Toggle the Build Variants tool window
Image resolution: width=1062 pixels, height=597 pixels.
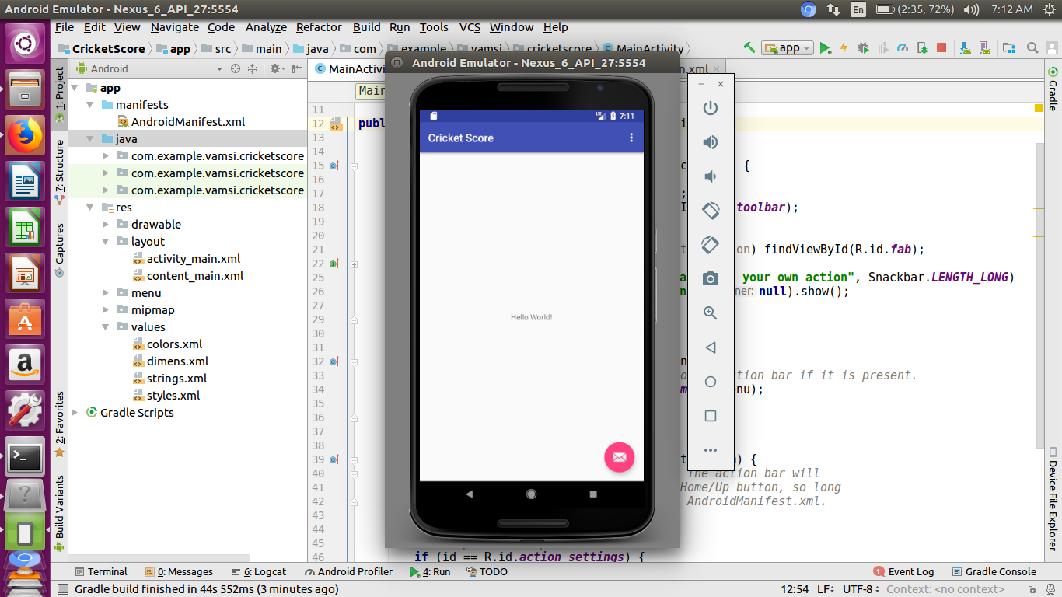coord(60,513)
